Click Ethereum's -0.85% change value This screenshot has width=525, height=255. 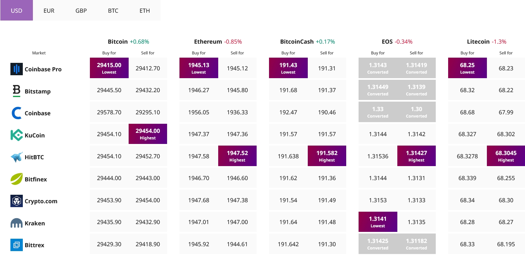pos(233,42)
